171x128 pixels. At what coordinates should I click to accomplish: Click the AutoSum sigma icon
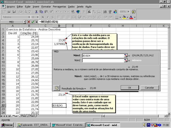[x=84, y=12]
